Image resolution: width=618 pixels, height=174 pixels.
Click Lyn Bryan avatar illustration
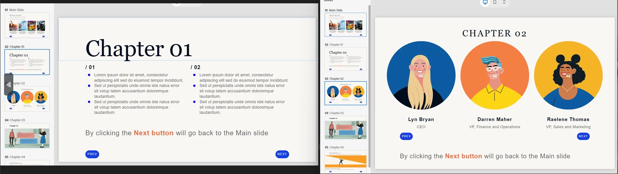point(421,75)
